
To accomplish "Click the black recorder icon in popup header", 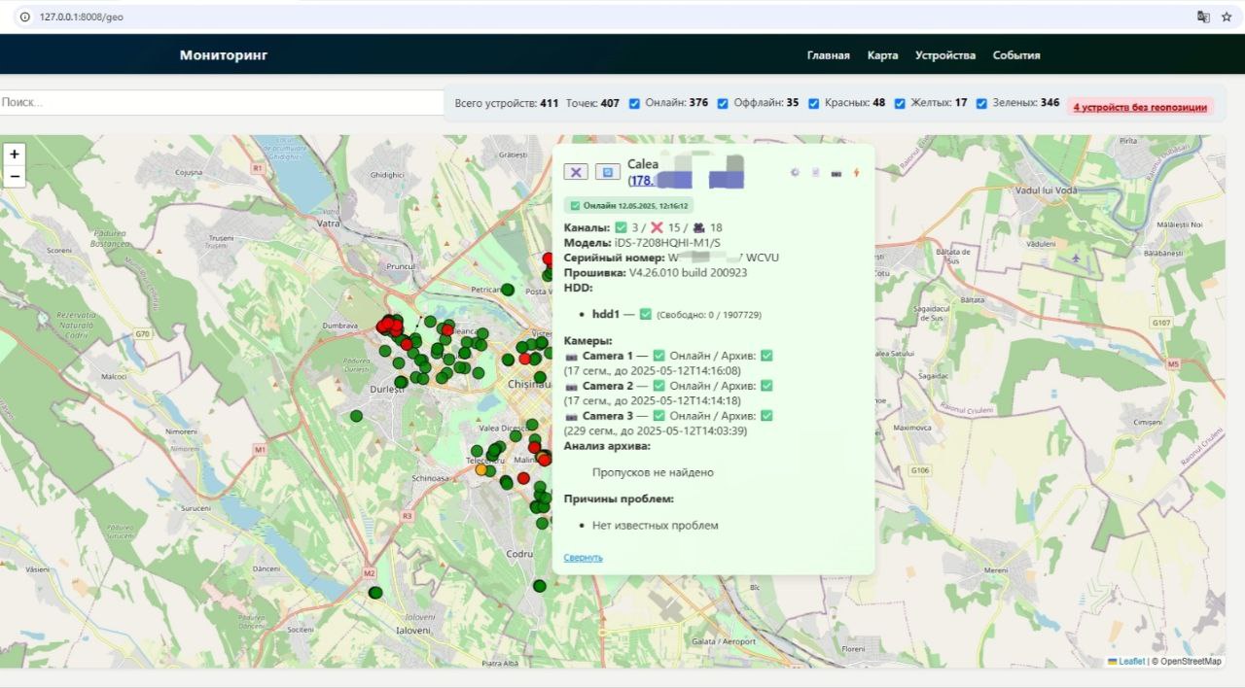I will (836, 173).
